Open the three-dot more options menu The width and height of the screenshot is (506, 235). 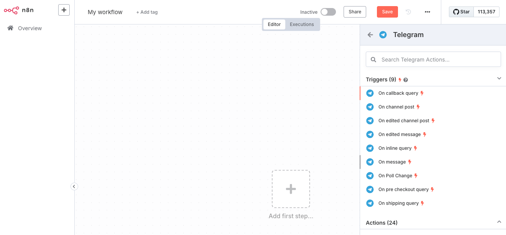[x=427, y=12]
